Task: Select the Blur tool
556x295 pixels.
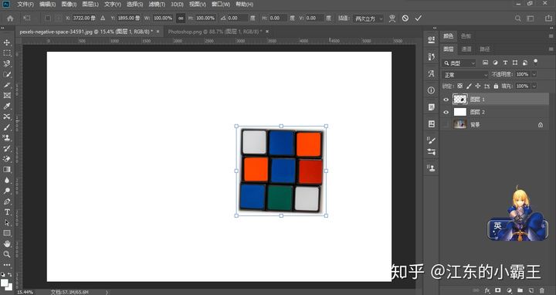Action: pos(7,180)
